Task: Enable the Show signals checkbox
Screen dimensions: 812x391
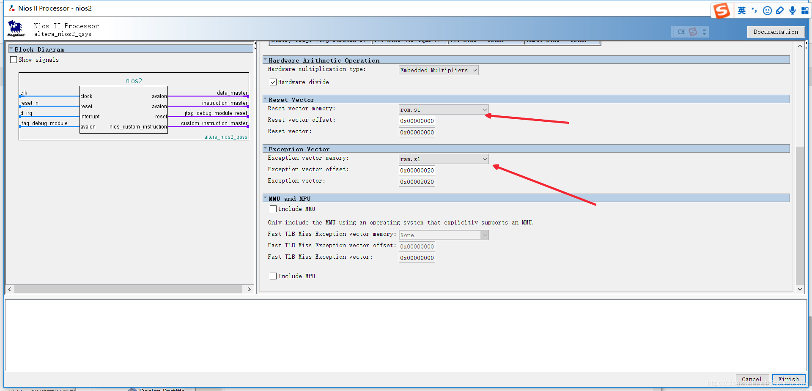Action: point(14,60)
